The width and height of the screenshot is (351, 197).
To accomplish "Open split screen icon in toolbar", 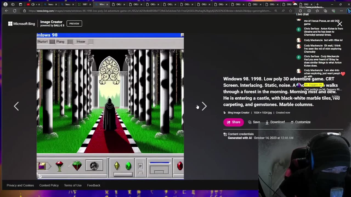I will coord(309,11).
